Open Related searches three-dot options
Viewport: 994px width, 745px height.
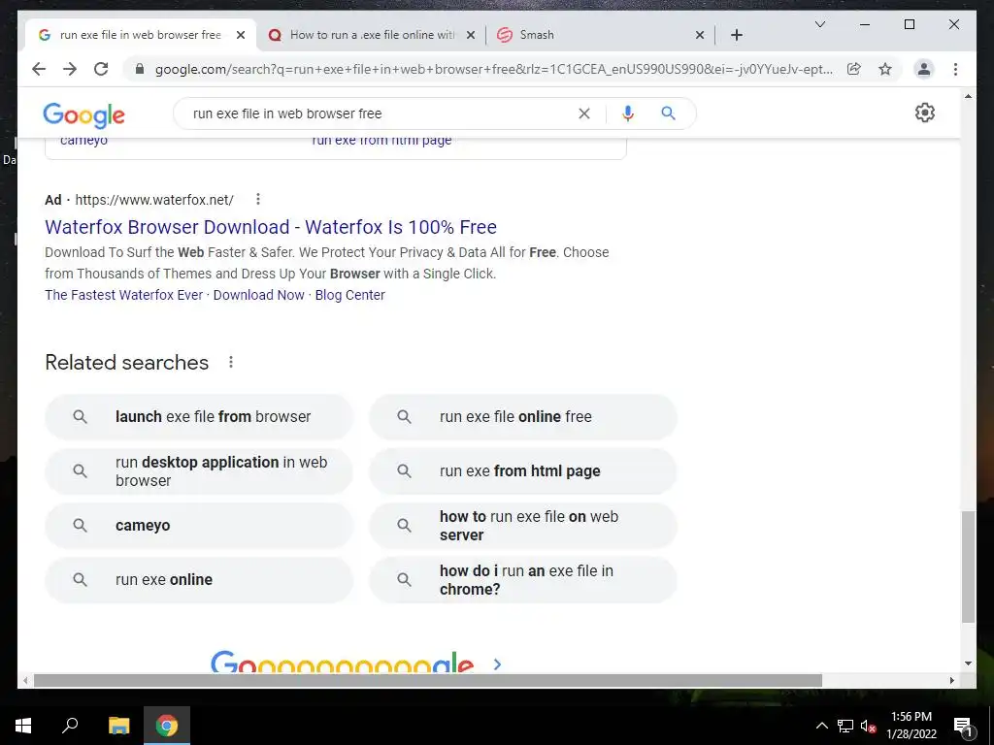click(231, 362)
